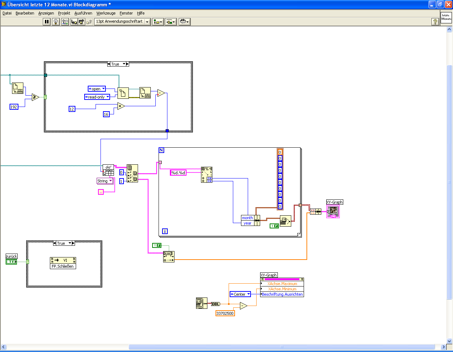
Task: Open the Distribute Objects dropdown
Action: [171, 22]
